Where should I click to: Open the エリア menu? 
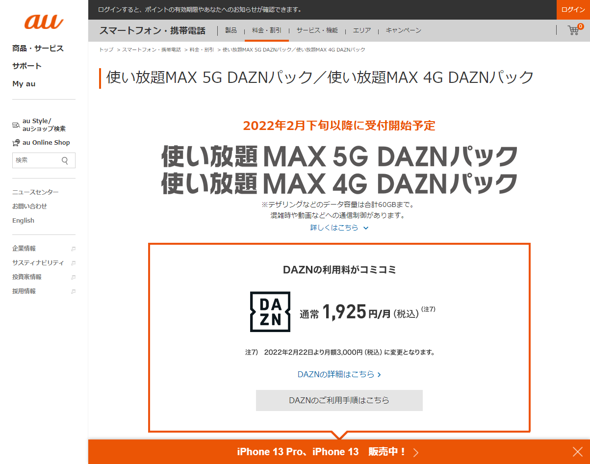point(362,30)
